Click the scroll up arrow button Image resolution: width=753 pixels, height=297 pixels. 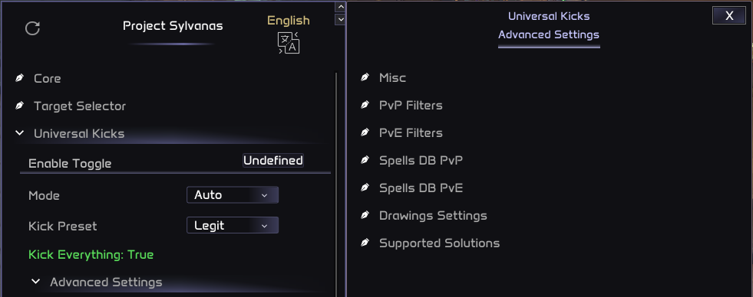coord(341,7)
